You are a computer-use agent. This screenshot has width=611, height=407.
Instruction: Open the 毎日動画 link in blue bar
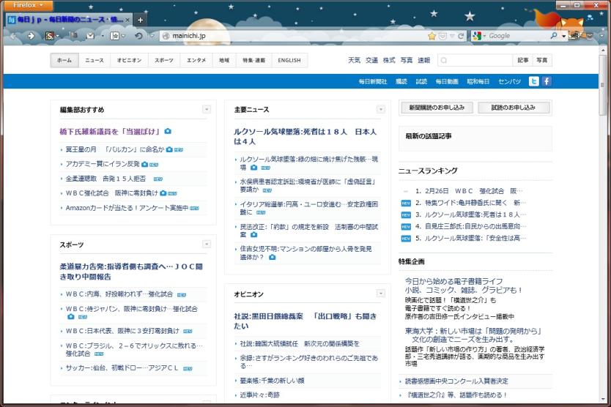447,81
